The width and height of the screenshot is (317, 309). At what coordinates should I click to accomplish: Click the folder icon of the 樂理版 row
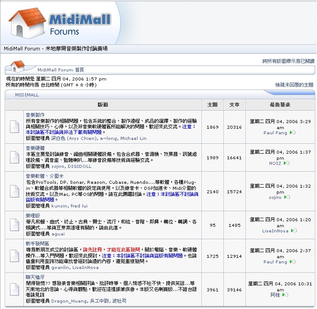pos(14,225)
